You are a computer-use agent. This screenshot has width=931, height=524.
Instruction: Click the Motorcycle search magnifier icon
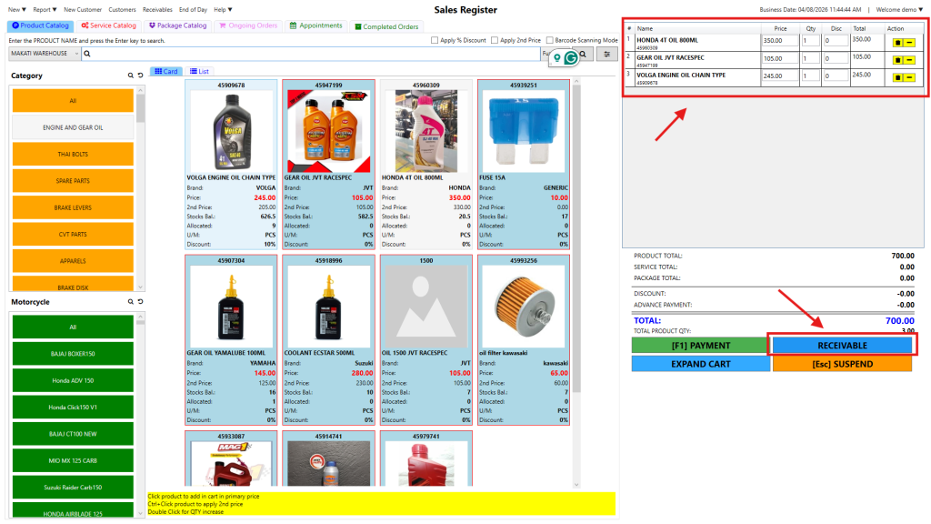[x=131, y=301]
